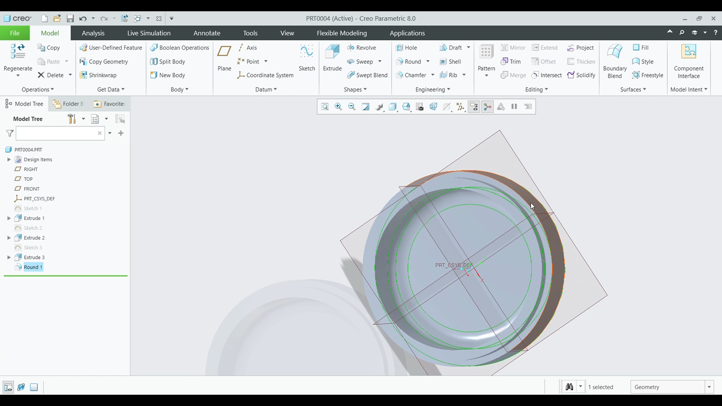Image resolution: width=722 pixels, height=406 pixels.
Task: Switch to the Folder Browser tab
Action: [x=68, y=104]
